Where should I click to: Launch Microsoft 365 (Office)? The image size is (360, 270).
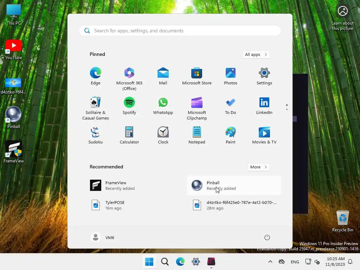click(129, 79)
